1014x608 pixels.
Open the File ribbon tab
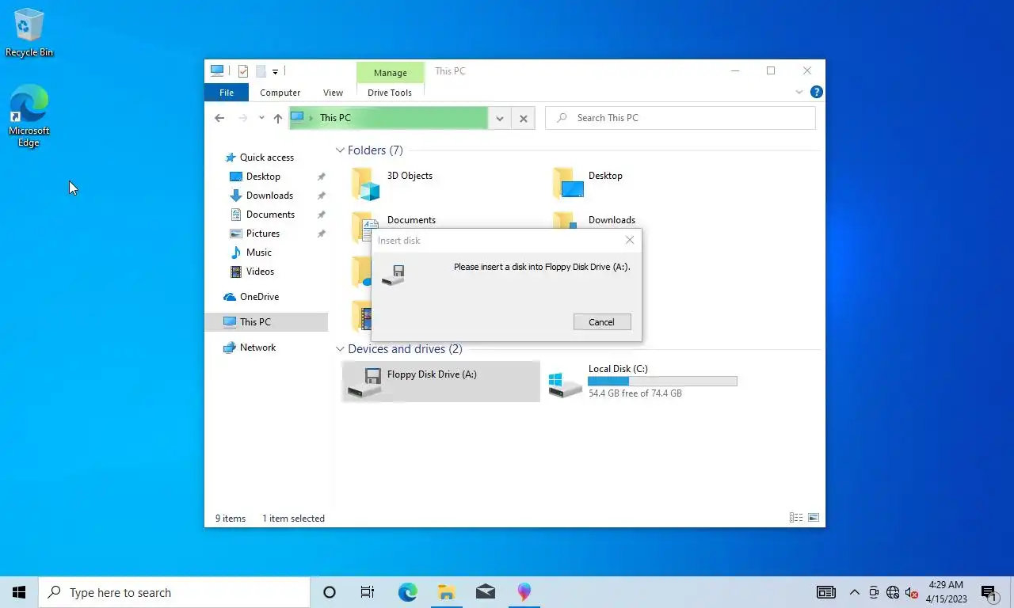(227, 93)
